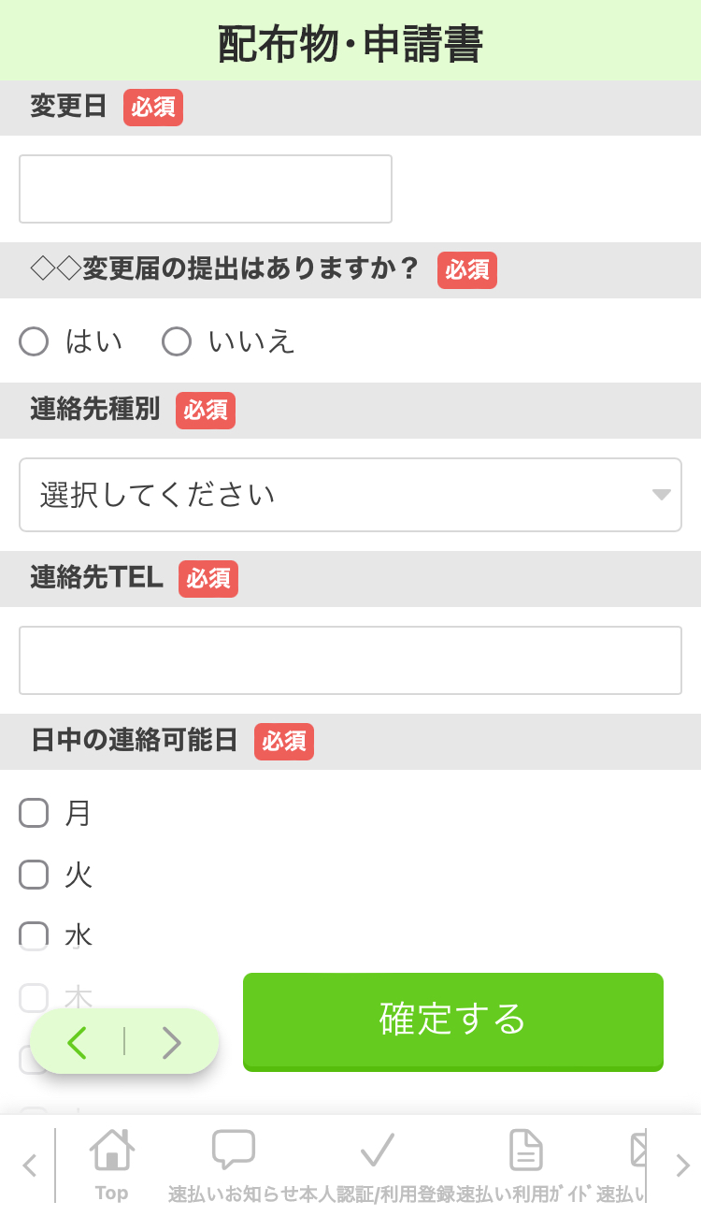Tap the Top home icon

111,1151
